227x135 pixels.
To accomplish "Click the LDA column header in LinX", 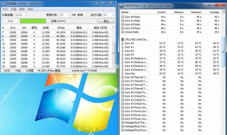I will tap(24, 28).
